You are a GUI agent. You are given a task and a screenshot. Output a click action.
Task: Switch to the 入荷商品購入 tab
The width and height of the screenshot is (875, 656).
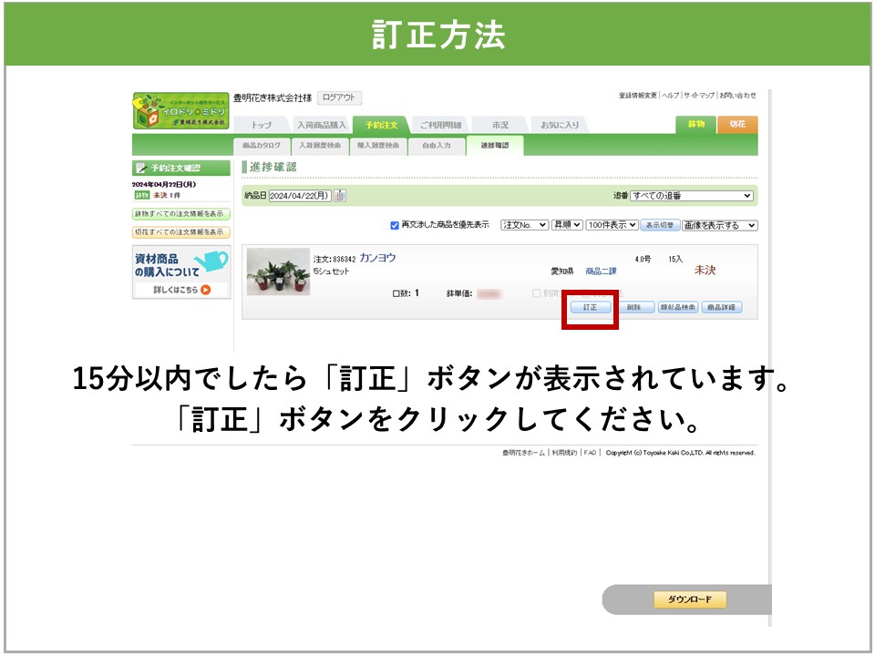pyautogui.click(x=321, y=125)
